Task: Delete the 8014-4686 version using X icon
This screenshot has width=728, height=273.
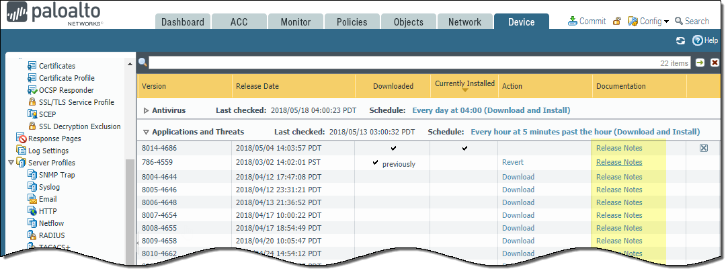Action: coord(704,148)
